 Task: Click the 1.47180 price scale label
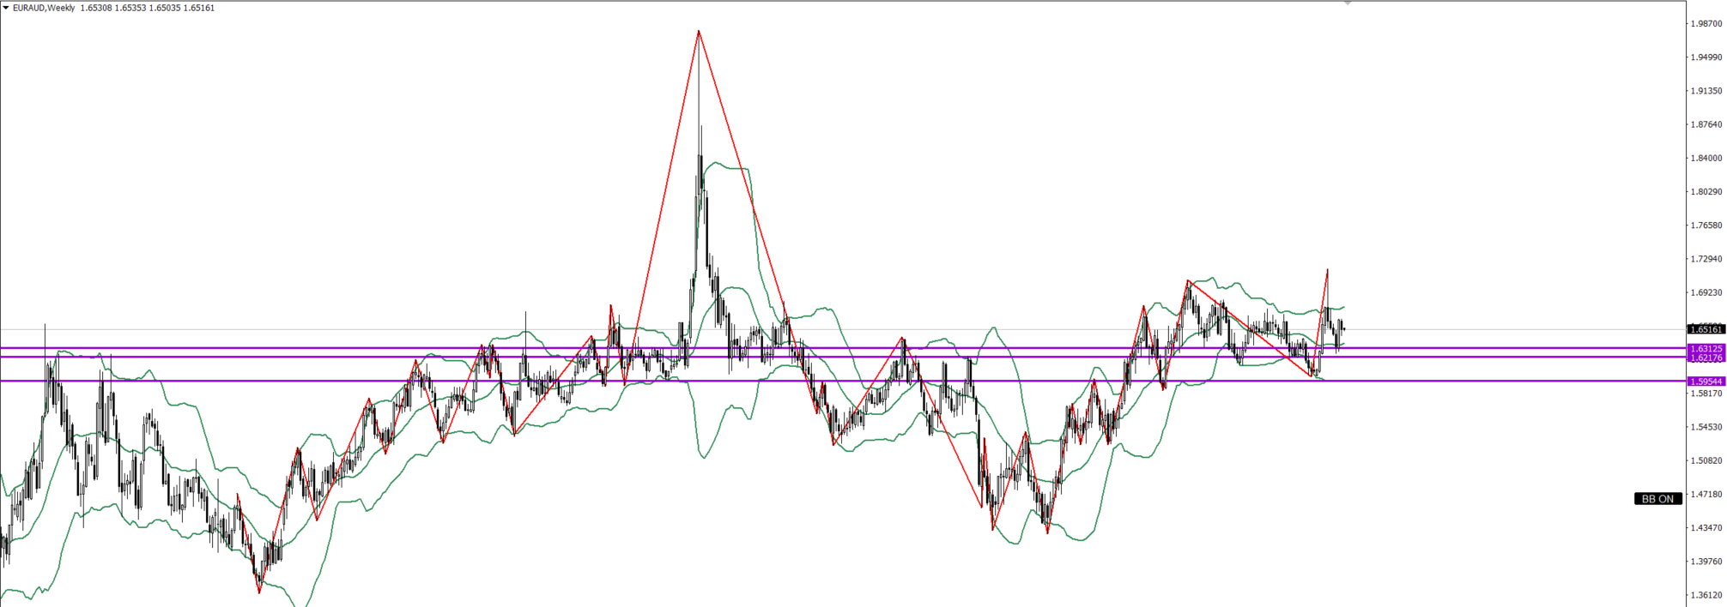pyautogui.click(x=1706, y=495)
